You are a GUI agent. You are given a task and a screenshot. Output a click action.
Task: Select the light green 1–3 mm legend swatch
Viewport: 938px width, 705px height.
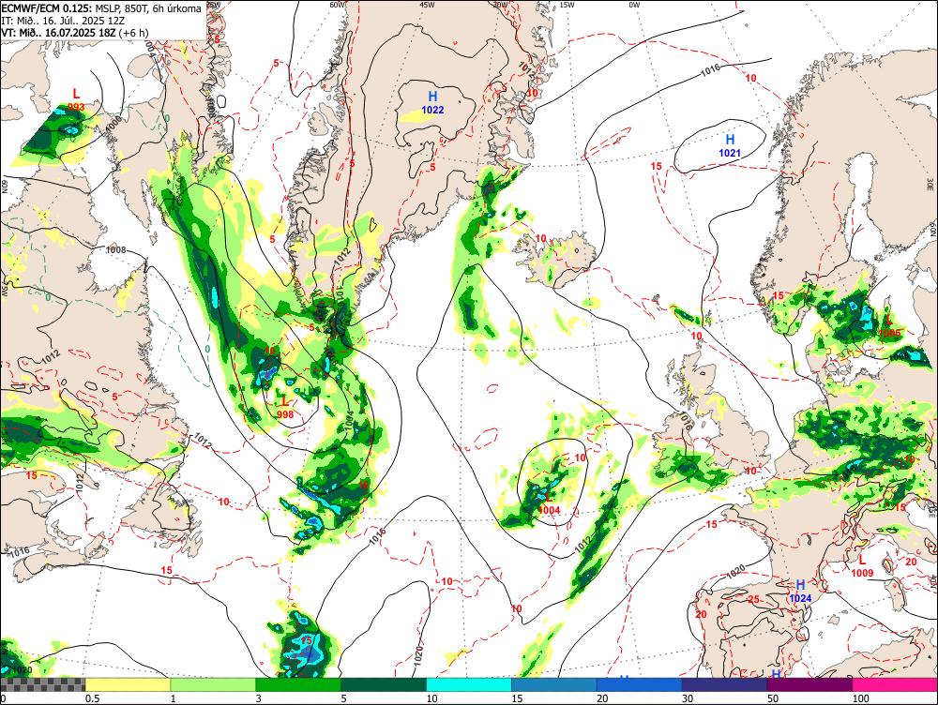pyautogui.click(x=213, y=684)
